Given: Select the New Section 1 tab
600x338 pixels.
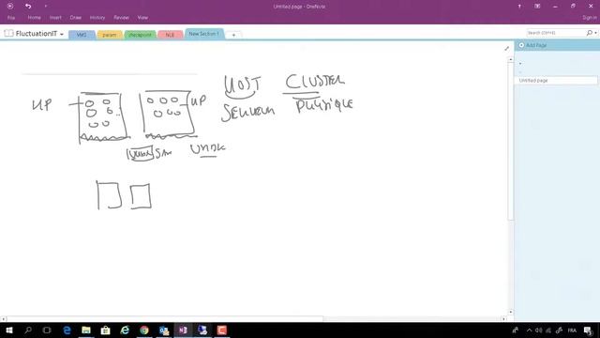Looking at the screenshot, I should (204, 34).
